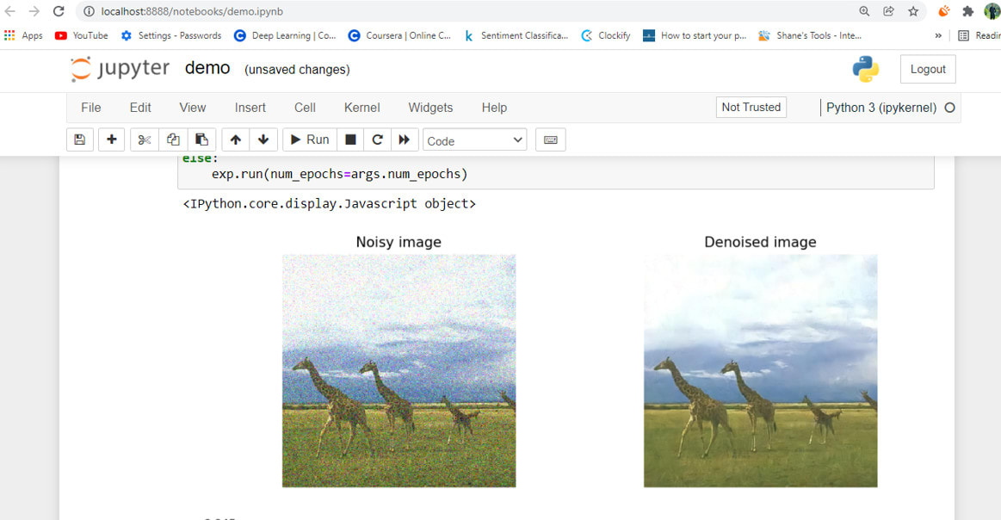Open the Coursera Online Courses bookmark
Viewport: 1001px width, 520px height.
(399, 36)
